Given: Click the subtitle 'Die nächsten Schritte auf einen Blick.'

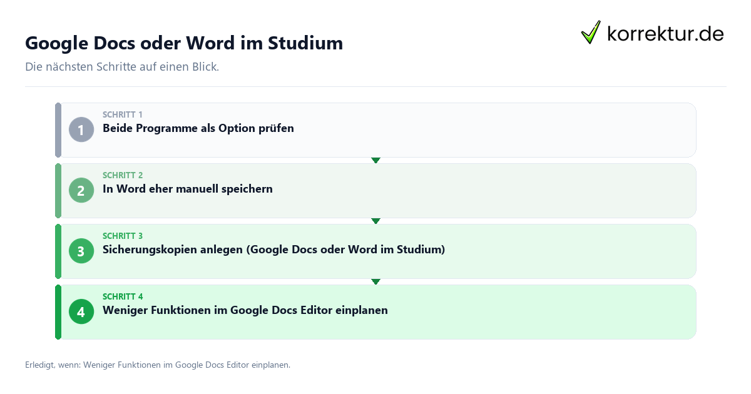Looking at the screenshot, I should tap(122, 67).
